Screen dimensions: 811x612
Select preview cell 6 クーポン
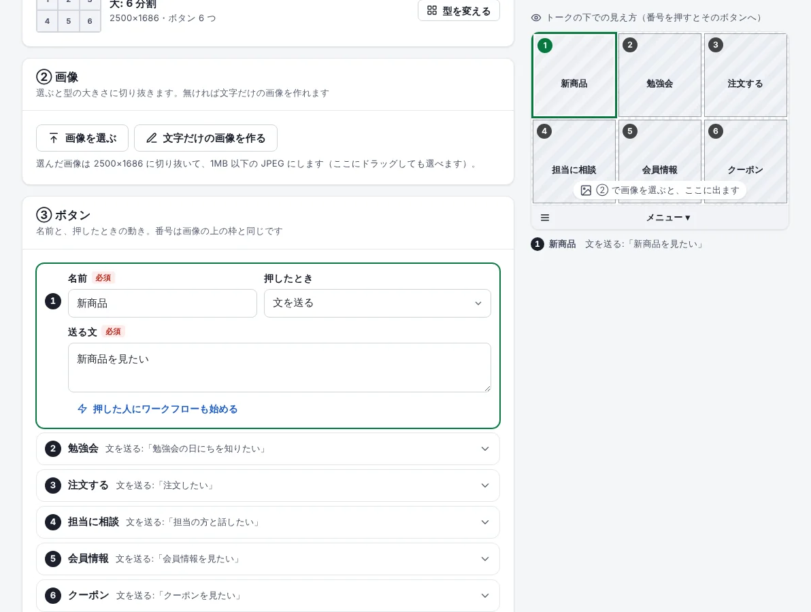click(745, 161)
